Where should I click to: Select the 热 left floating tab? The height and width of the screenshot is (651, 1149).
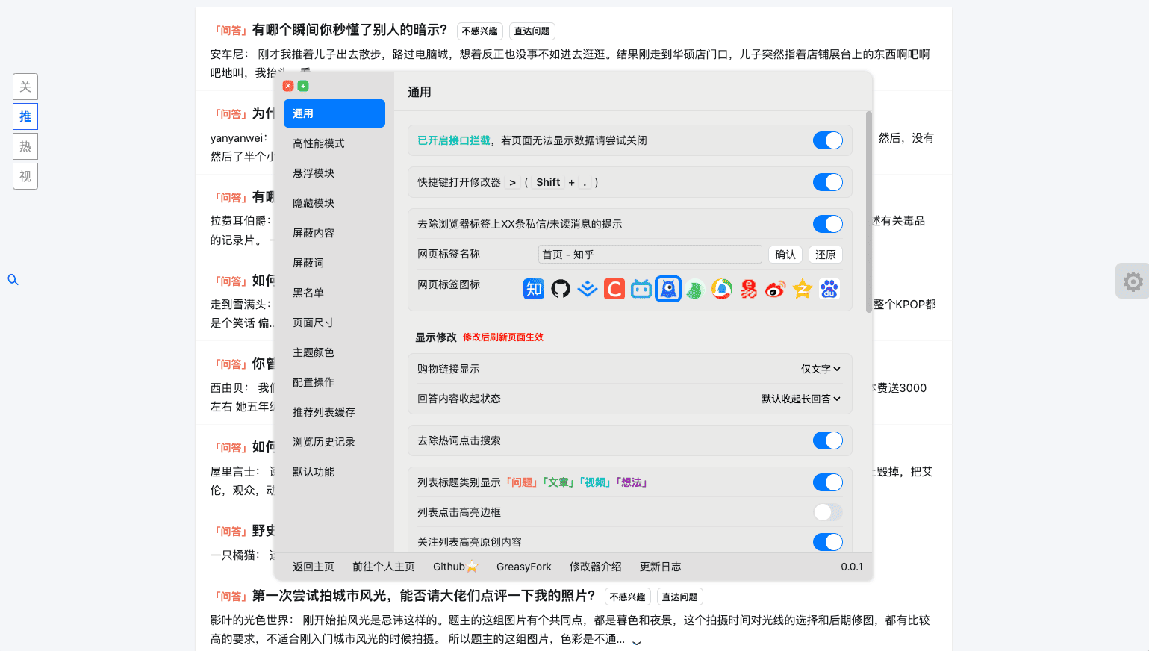tap(25, 146)
